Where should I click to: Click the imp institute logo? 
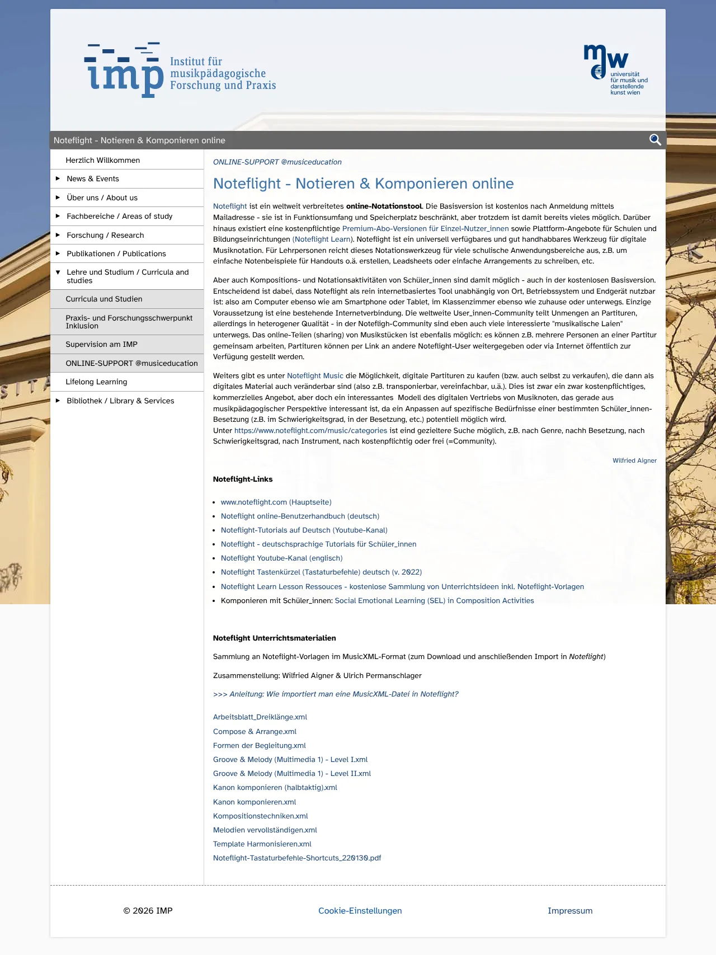(180, 70)
